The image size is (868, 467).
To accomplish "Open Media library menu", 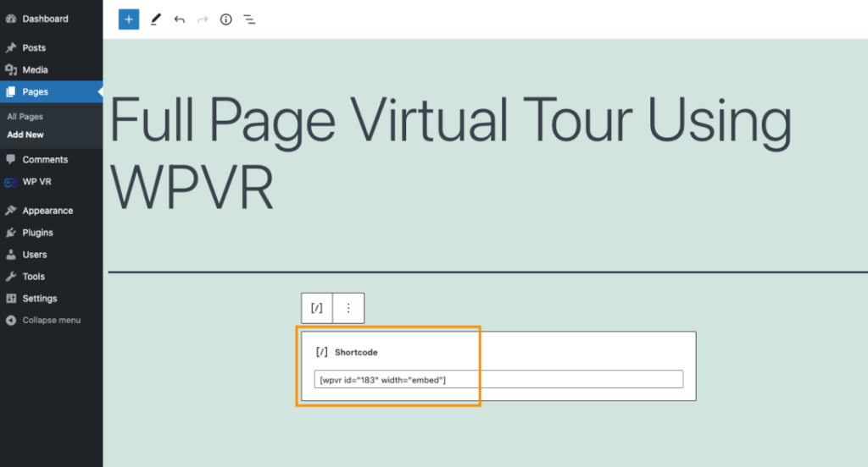I will tap(35, 69).
